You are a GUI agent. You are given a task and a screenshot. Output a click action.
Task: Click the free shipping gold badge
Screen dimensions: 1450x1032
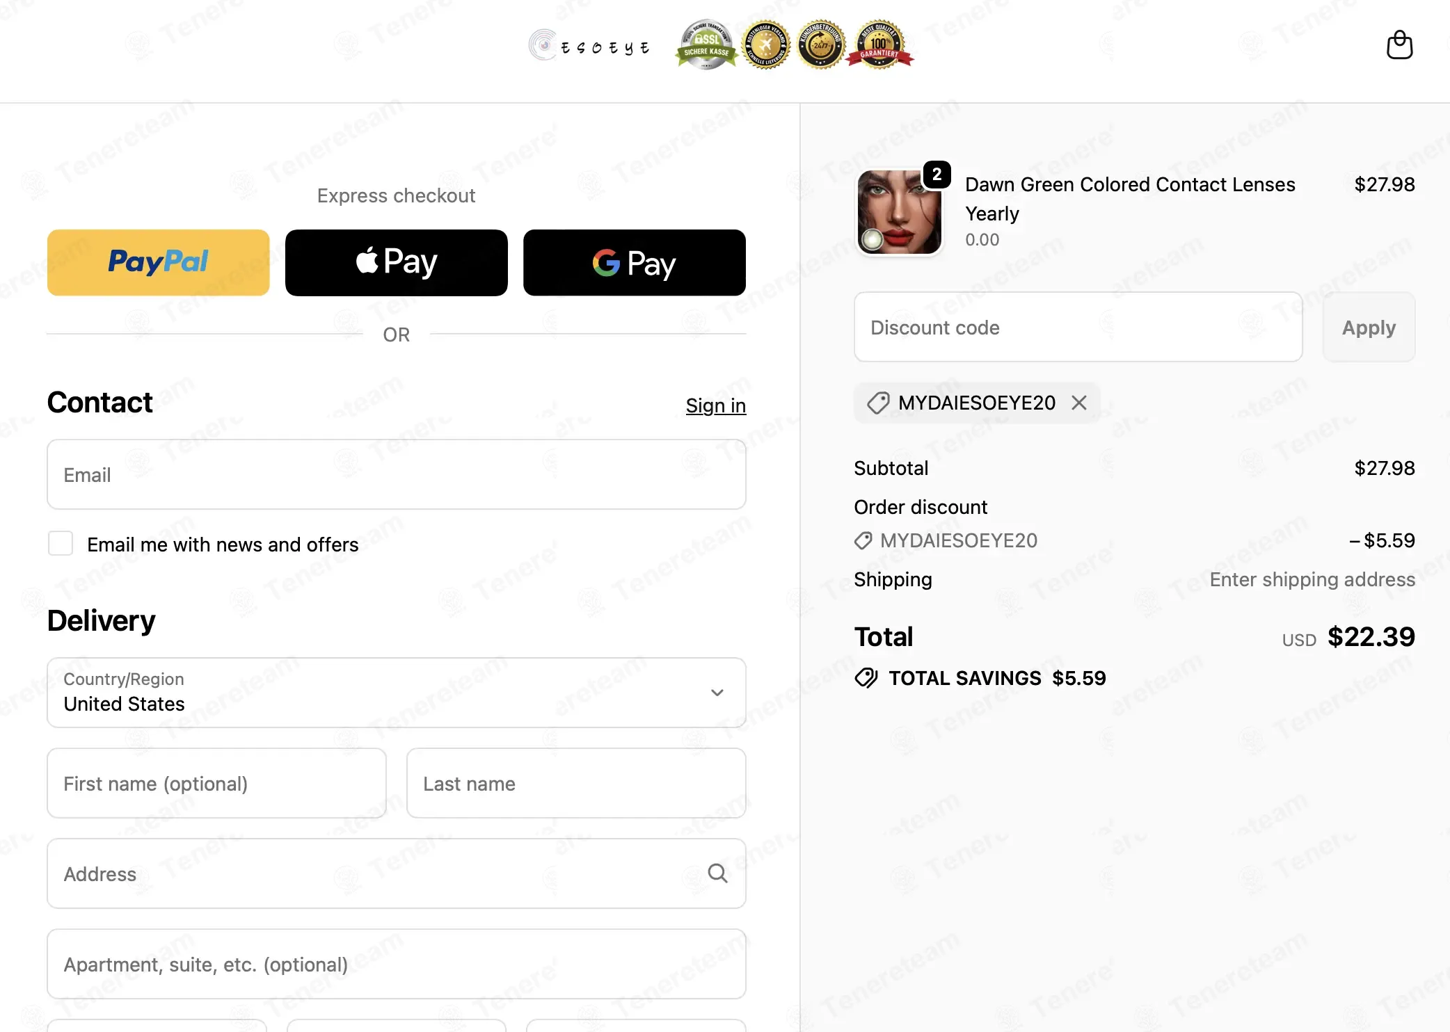click(x=765, y=45)
